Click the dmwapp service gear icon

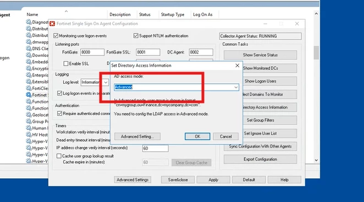(x=29, y=42)
